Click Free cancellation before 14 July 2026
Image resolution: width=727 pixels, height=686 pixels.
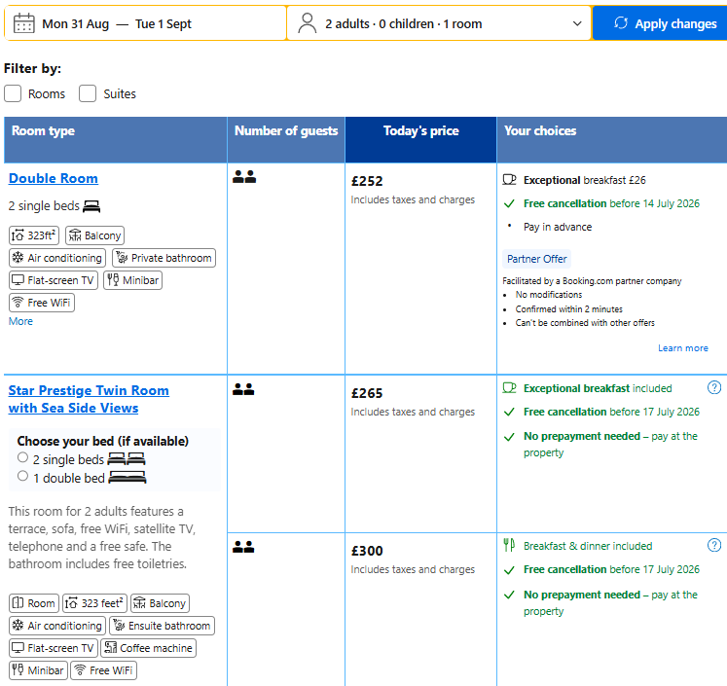[611, 203]
